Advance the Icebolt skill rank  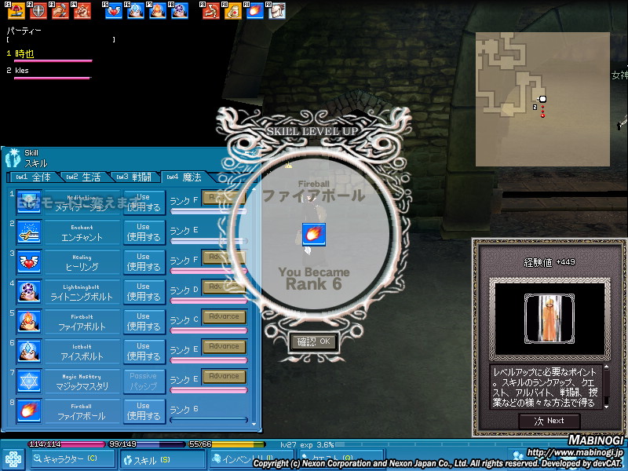(x=224, y=346)
